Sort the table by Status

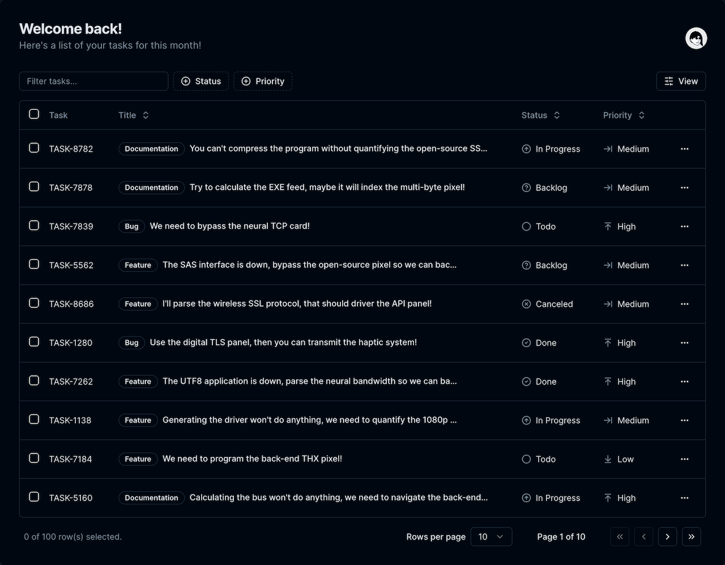(540, 115)
